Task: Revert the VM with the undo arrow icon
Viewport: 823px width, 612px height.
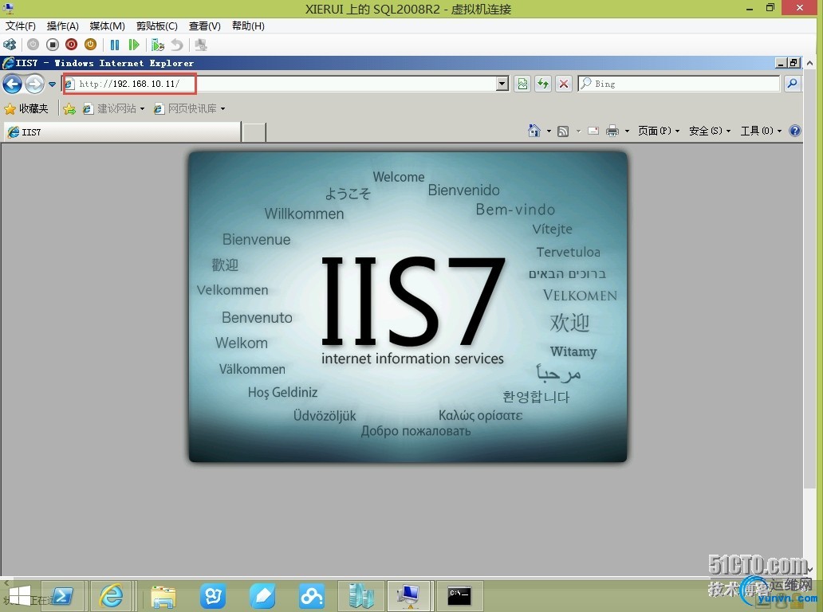Action: pos(177,45)
